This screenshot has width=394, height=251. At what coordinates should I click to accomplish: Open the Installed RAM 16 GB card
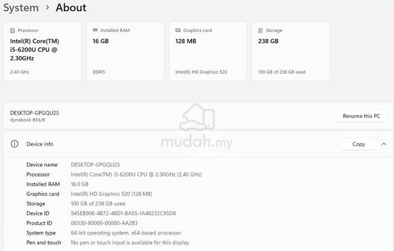click(125, 52)
